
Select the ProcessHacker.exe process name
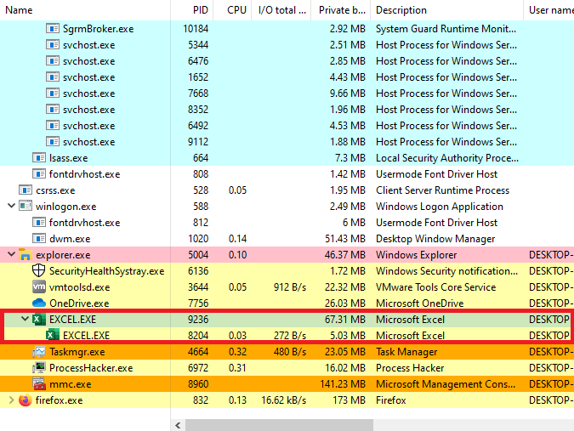coord(91,368)
